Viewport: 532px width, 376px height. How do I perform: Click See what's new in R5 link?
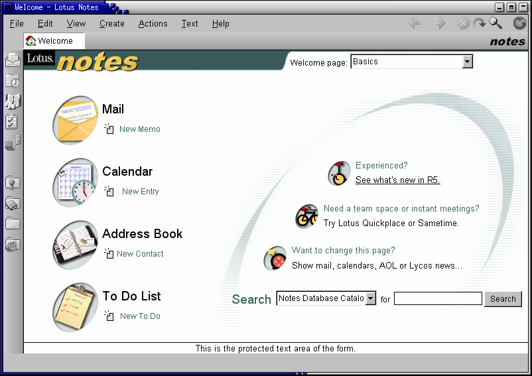coord(397,180)
